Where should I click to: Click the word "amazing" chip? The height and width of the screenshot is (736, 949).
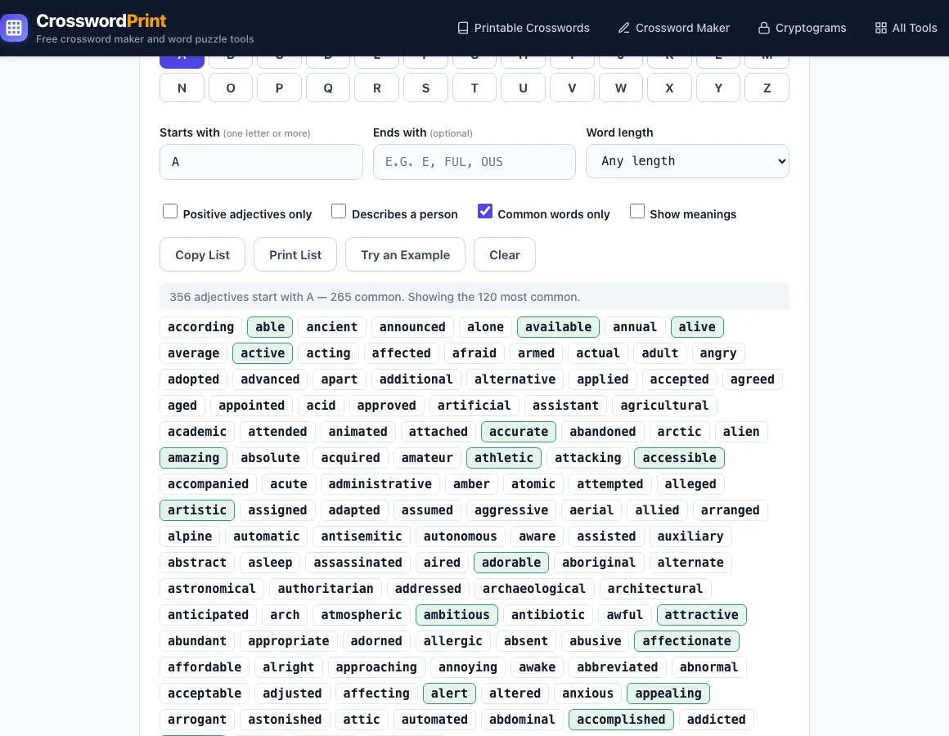(194, 458)
